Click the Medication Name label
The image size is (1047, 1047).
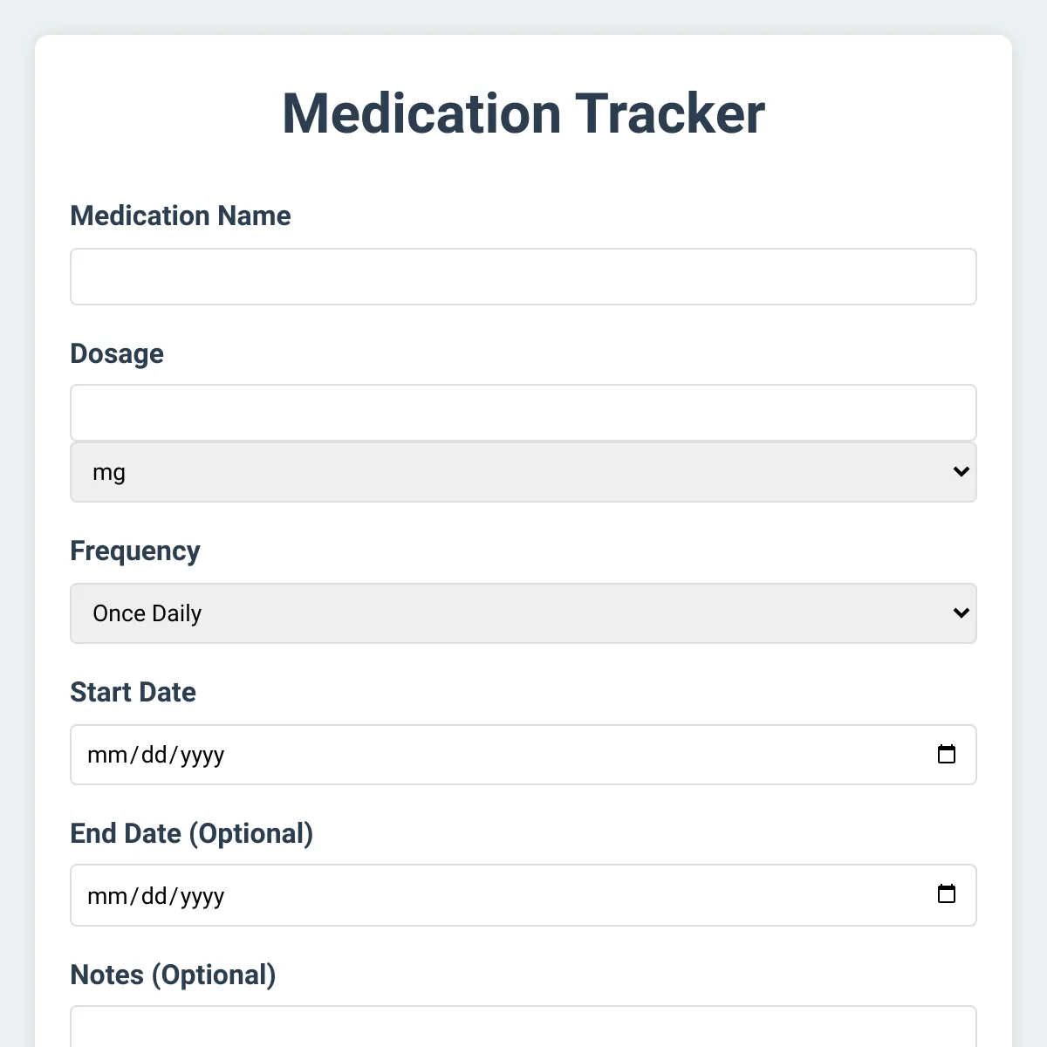tap(181, 216)
